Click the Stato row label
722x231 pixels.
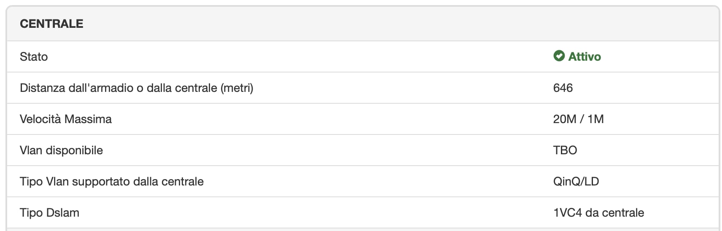click(34, 56)
